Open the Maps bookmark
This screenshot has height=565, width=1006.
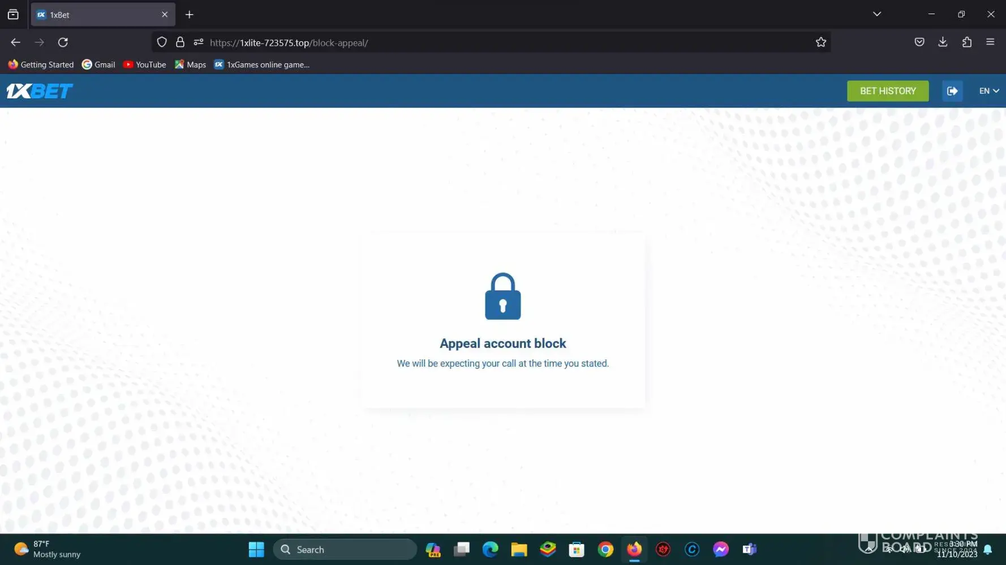tap(190, 64)
